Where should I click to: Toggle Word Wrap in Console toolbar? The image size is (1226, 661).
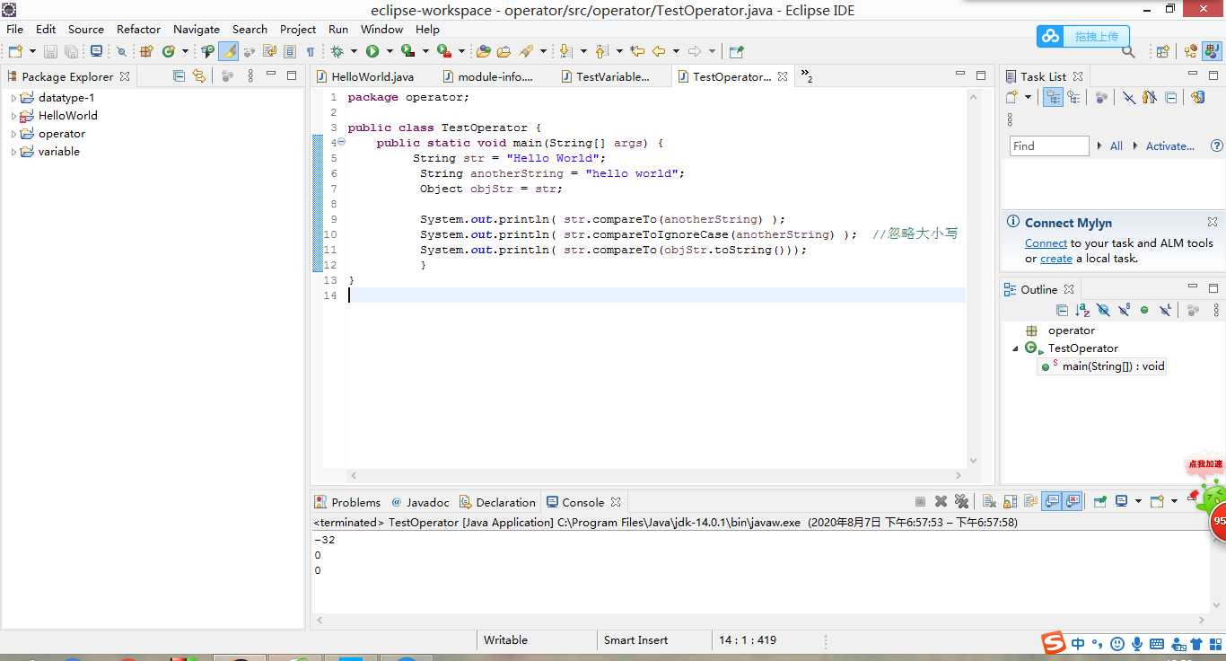click(x=1030, y=501)
